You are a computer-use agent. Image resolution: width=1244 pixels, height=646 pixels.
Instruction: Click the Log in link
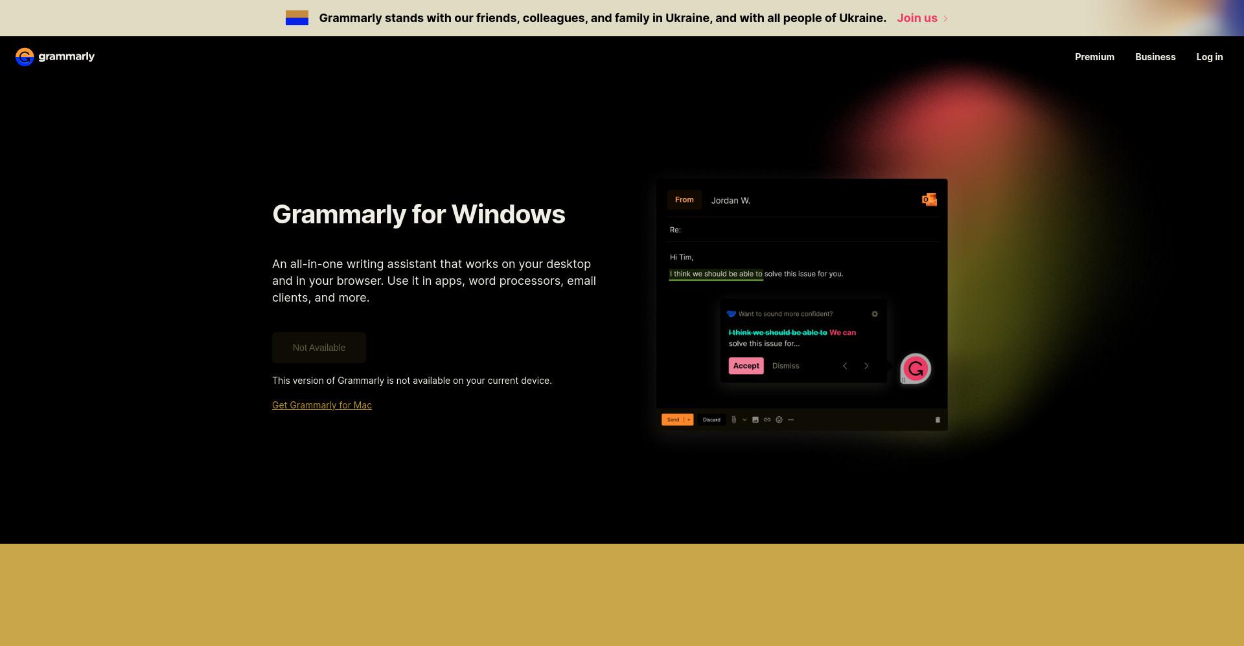pos(1210,57)
